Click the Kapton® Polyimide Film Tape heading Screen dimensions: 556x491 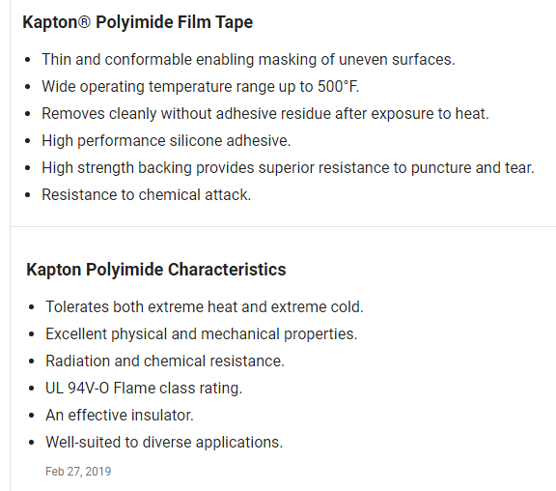tap(138, 22)
